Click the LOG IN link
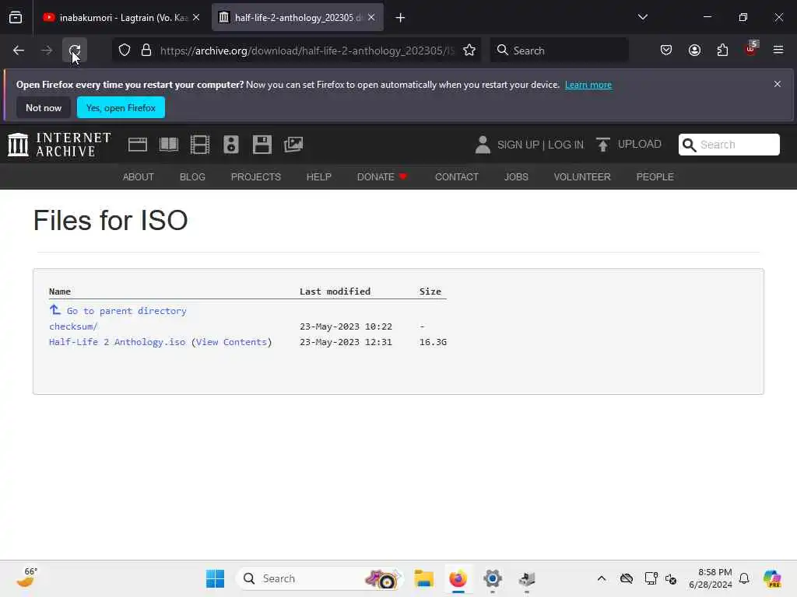 [x=565, y=145]
